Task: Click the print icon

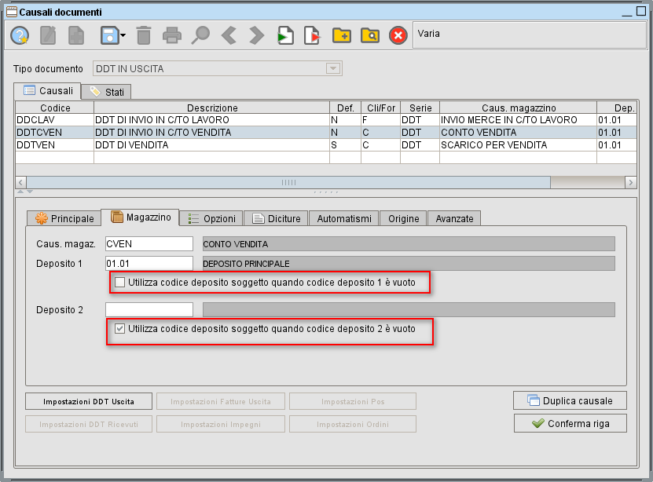Action: [x=174, y=35]
